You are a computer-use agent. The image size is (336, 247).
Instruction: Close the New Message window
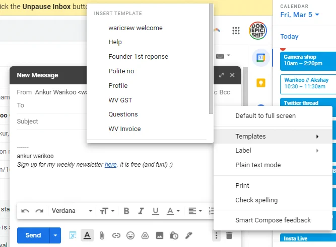232,75
